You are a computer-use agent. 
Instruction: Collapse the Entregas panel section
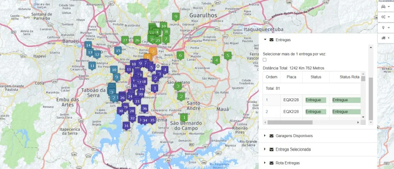283,40
